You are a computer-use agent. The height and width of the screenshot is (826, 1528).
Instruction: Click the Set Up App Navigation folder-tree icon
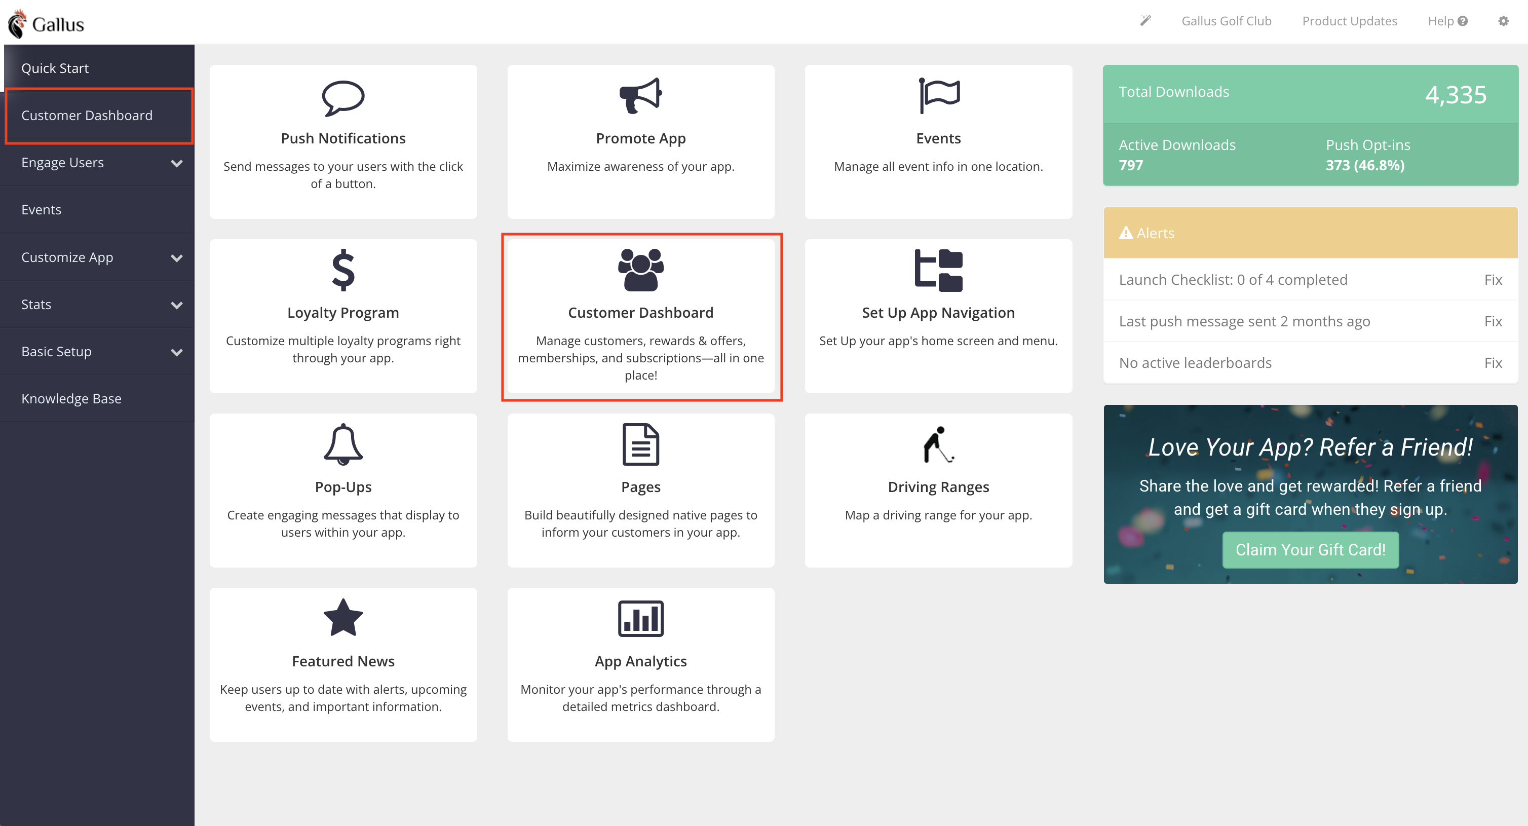938,270
